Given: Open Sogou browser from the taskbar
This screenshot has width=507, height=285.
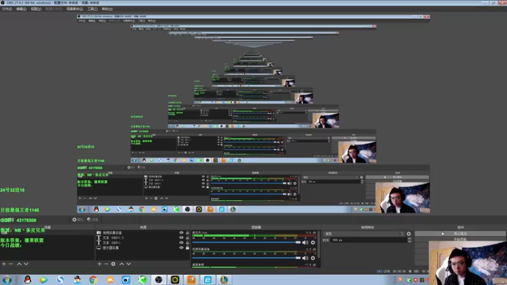Looking at the screenshot, I should [x=60, y=280].
